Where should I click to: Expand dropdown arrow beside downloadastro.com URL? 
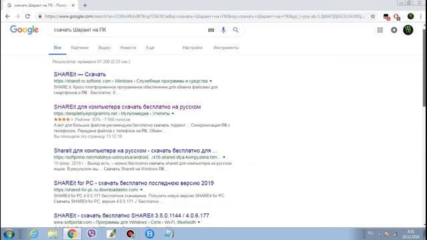pyautogui.click(x=141, y=189)
